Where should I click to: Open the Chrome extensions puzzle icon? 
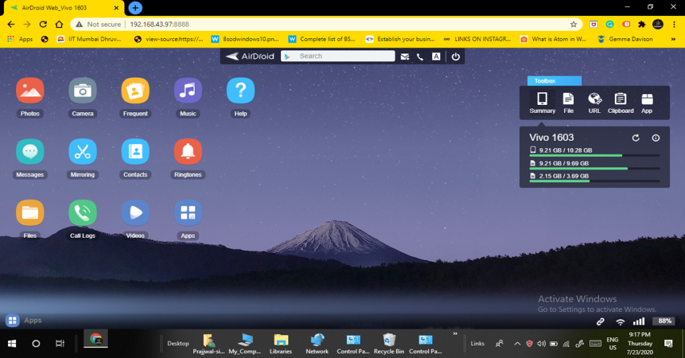coord(642,25)
